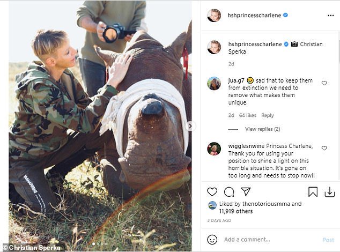
Task: Open the wigglesnwine commenter avatar
Action: coord(214,149)
